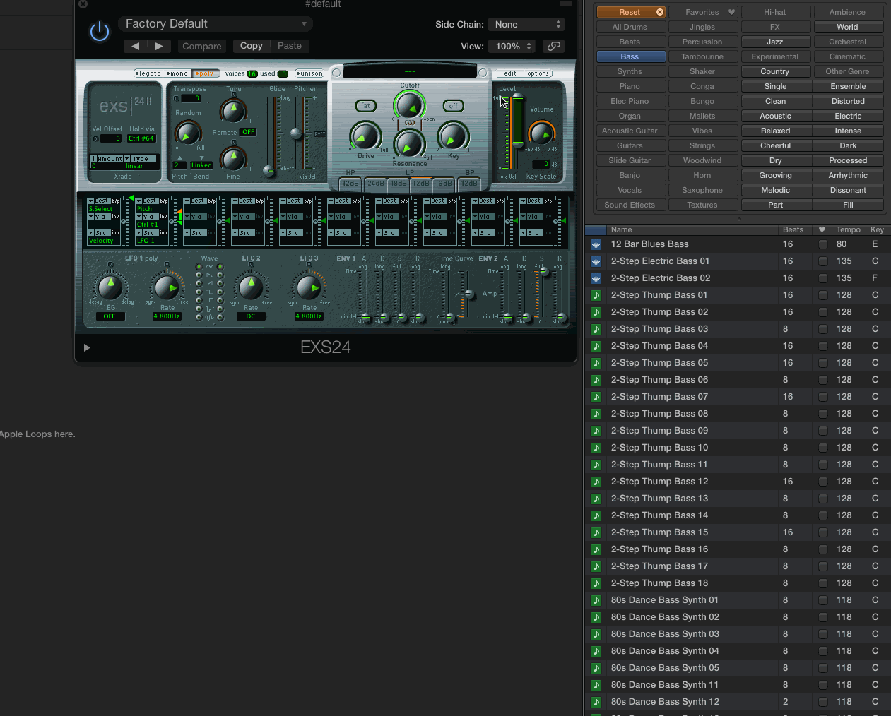Toggle unison mode

point(309,73)
